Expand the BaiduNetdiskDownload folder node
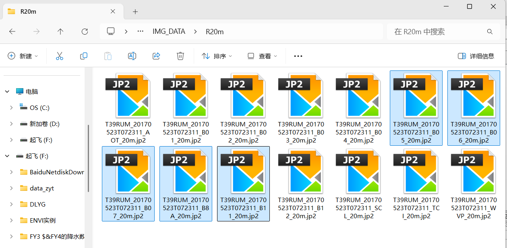 click(11, 172)
